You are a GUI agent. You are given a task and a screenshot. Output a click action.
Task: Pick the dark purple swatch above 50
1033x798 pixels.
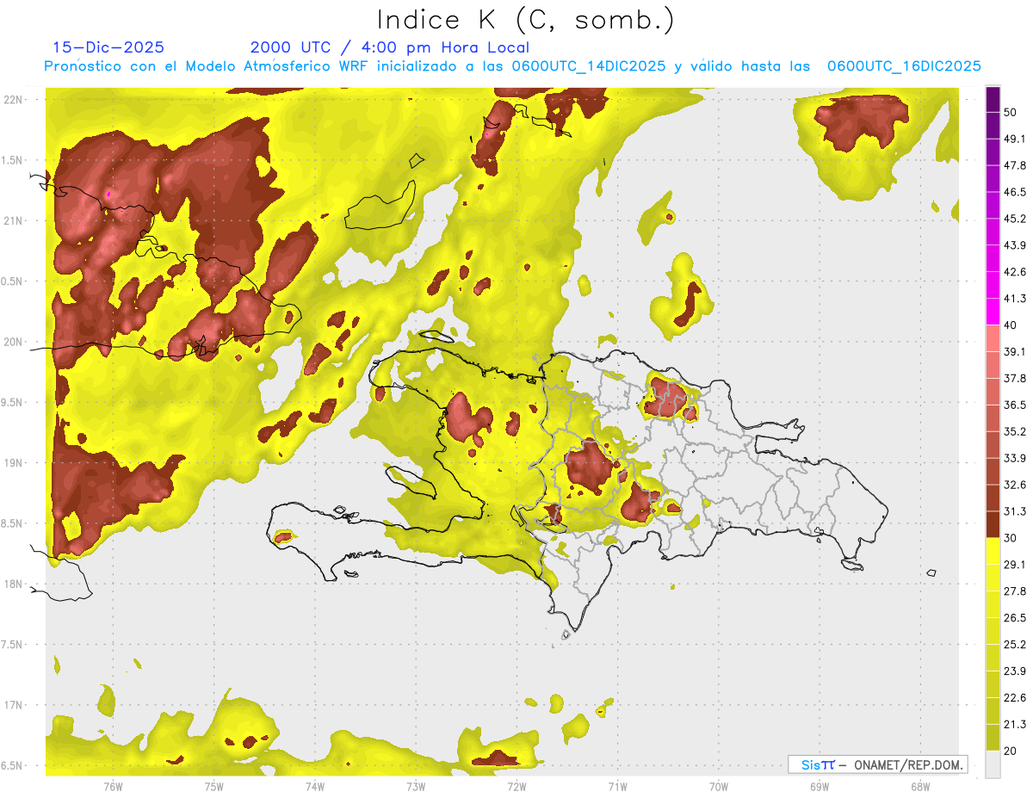tap(993, 99)
